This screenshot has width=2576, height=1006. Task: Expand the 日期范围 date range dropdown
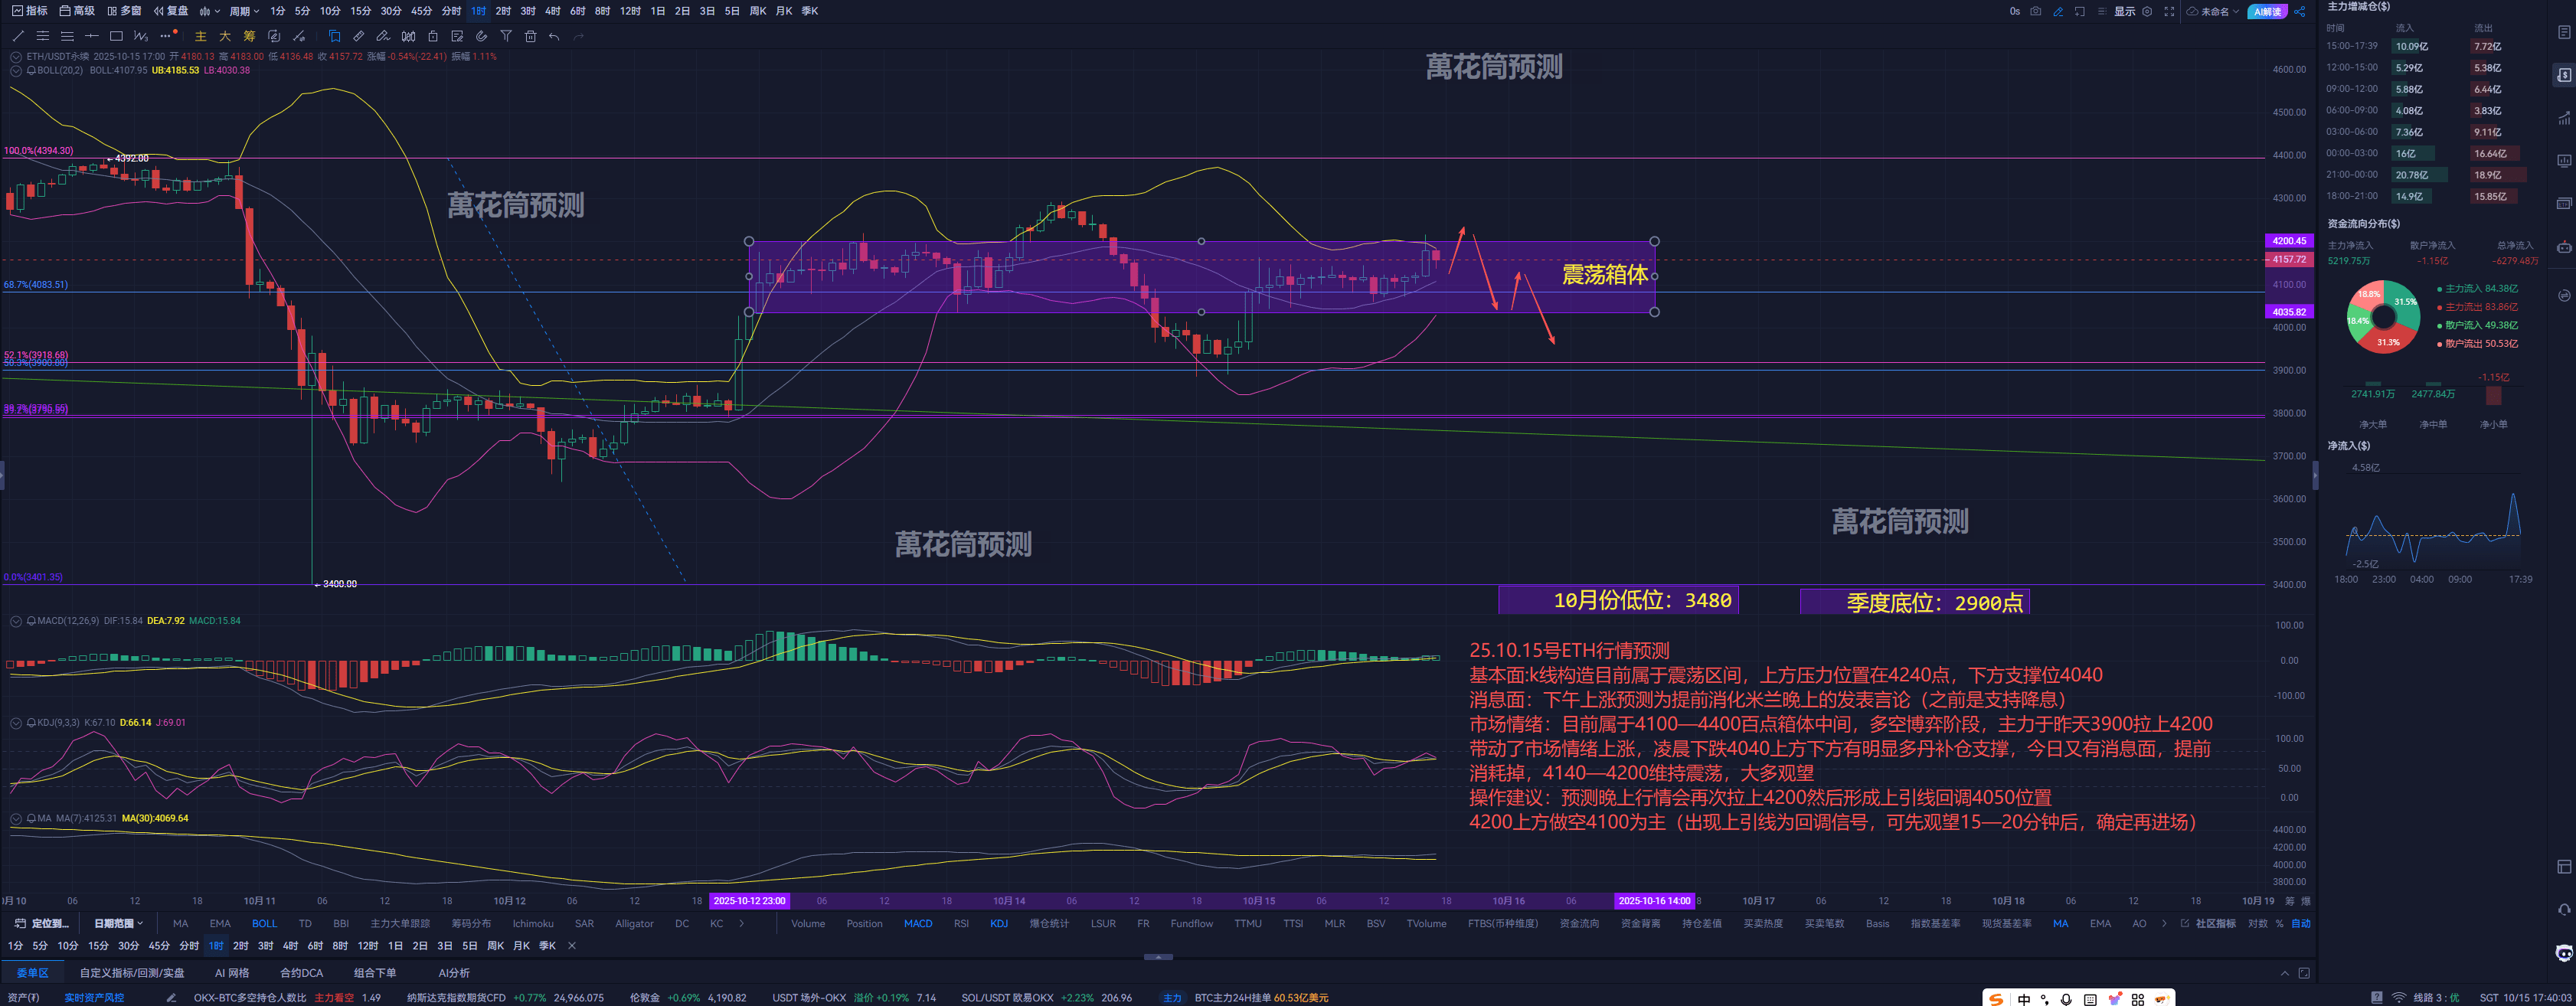[x=118, y=923]
